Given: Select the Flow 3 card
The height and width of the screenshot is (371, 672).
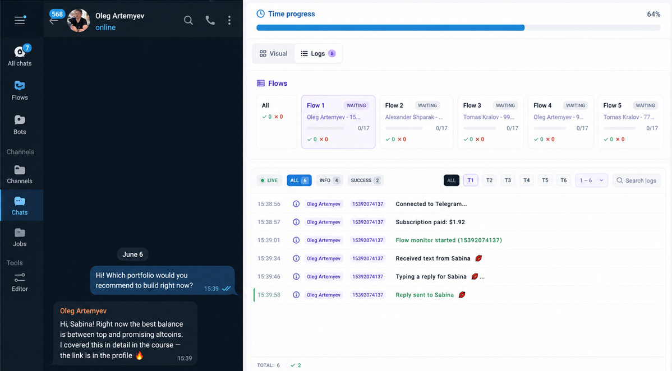Looking at the screenshot, I should pyautogui.click(x=490, y=122).
